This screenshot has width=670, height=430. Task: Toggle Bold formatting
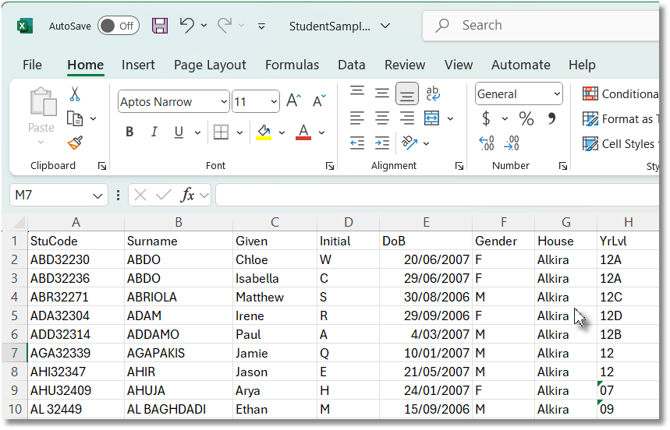point(129,132)
